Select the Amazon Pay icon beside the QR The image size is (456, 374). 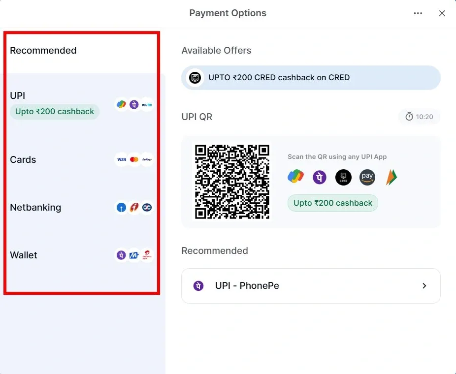point(367,177)
